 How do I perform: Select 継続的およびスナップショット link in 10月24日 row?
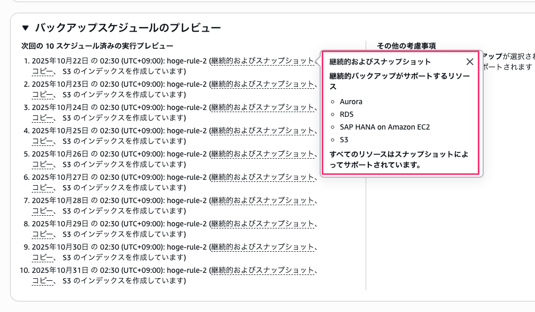point(262,107)
